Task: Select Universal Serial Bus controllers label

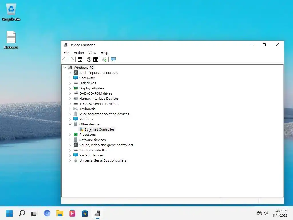Action: pyautogui.click(x=103, y=160)
